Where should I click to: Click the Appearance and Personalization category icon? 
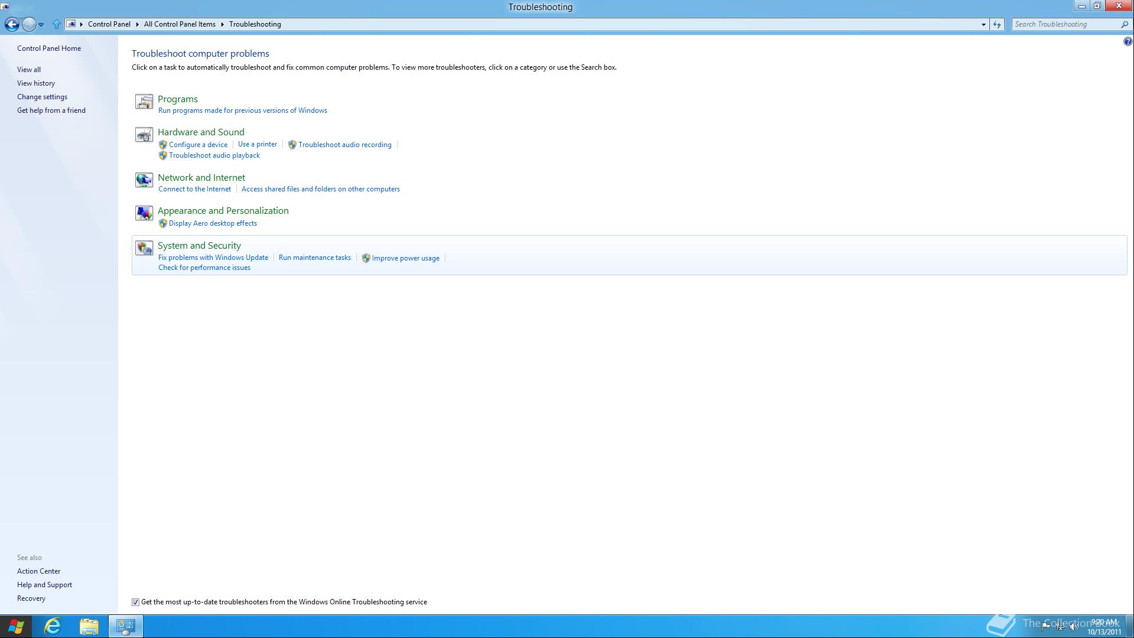point(144,213)
